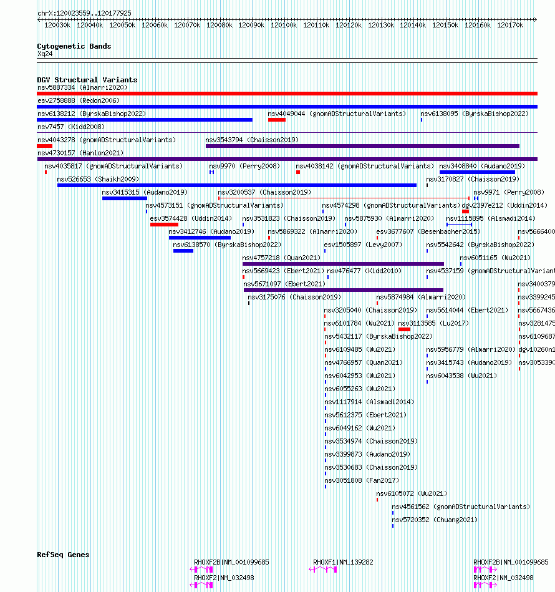Click nsv5432117 (ByrskaBishop2022) variant label

(x=379, y=336)
